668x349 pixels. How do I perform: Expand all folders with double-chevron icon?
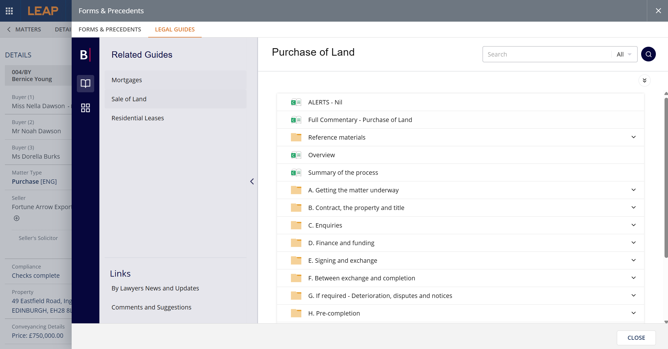point(644,80)
